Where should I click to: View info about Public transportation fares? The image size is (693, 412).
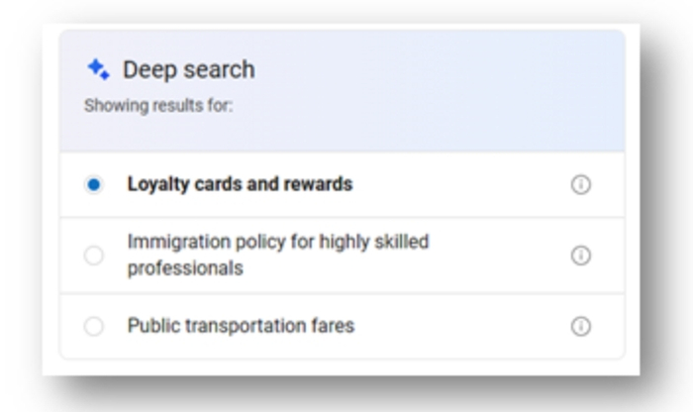[x=581, y=326]
